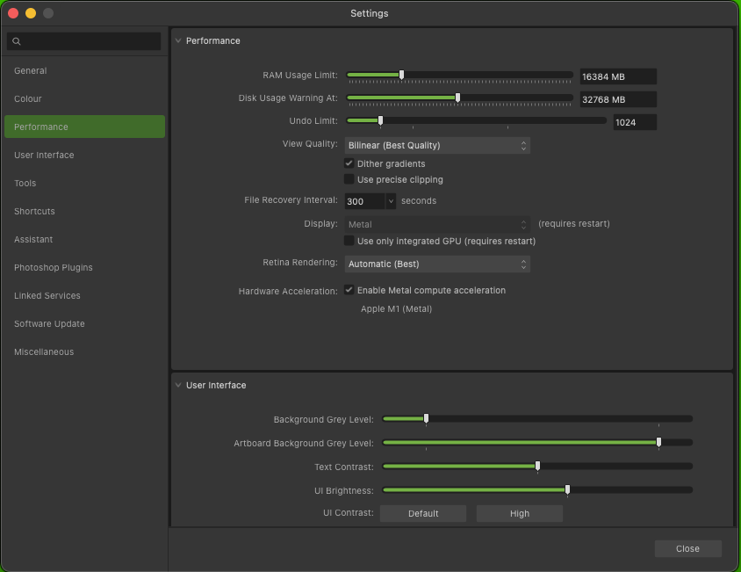
Task: Click the search magnifier icon
Action: tap(17, 41)
